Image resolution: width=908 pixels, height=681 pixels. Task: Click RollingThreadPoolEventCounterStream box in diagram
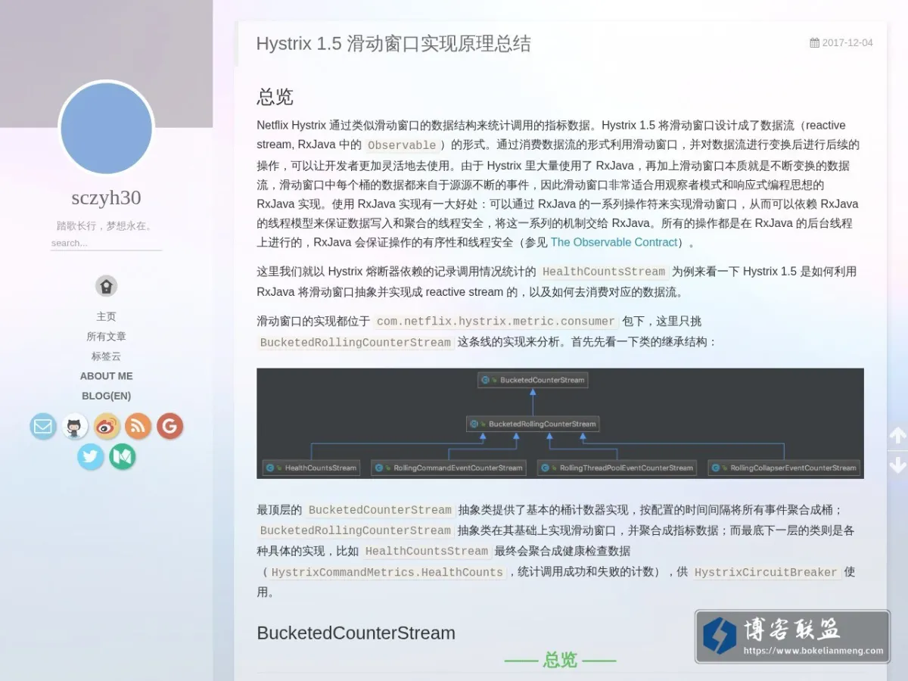[617, 468]
